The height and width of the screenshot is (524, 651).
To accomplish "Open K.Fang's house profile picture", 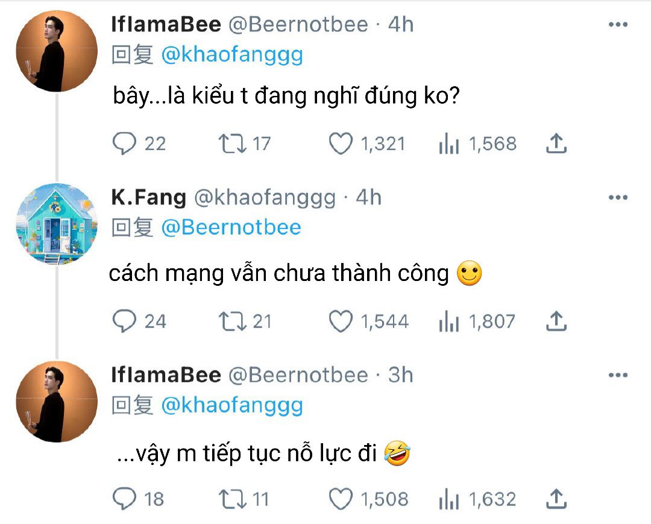I will (57, 223).
